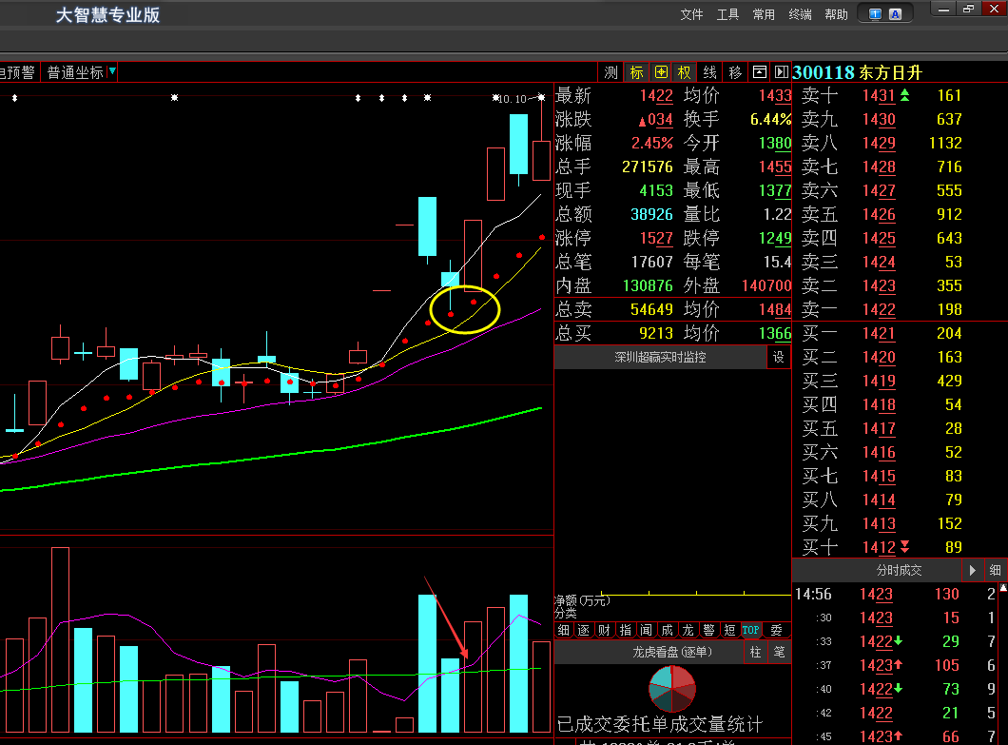This screenshot has height=745, width=1008.
Task: Open the 常用 menu
Action: 764,14
